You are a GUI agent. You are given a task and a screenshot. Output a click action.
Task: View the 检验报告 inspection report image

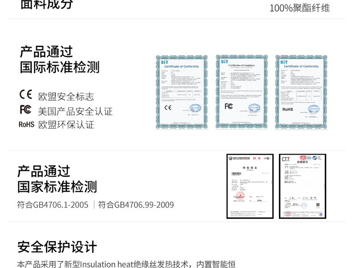pos(250,186)
